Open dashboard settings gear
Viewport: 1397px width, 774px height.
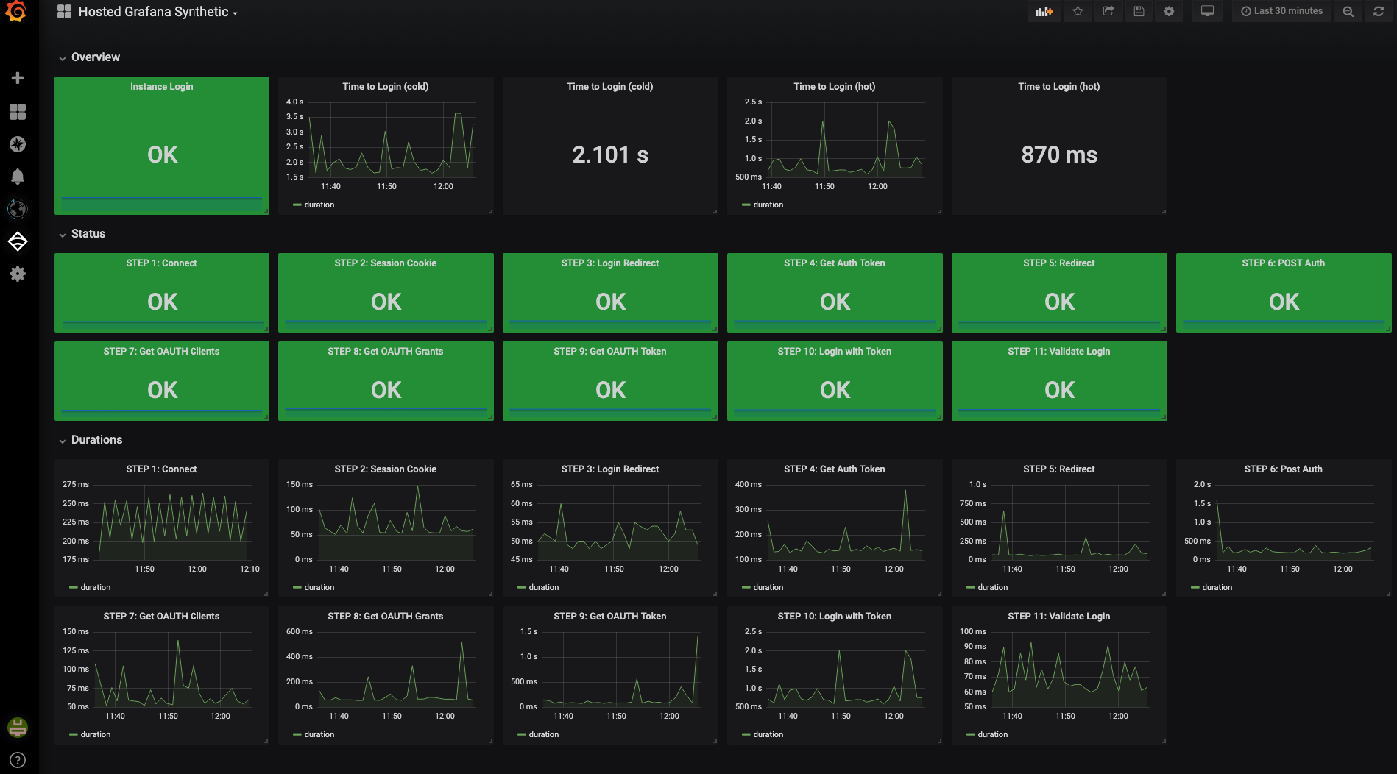click(x=1169, y=11)
